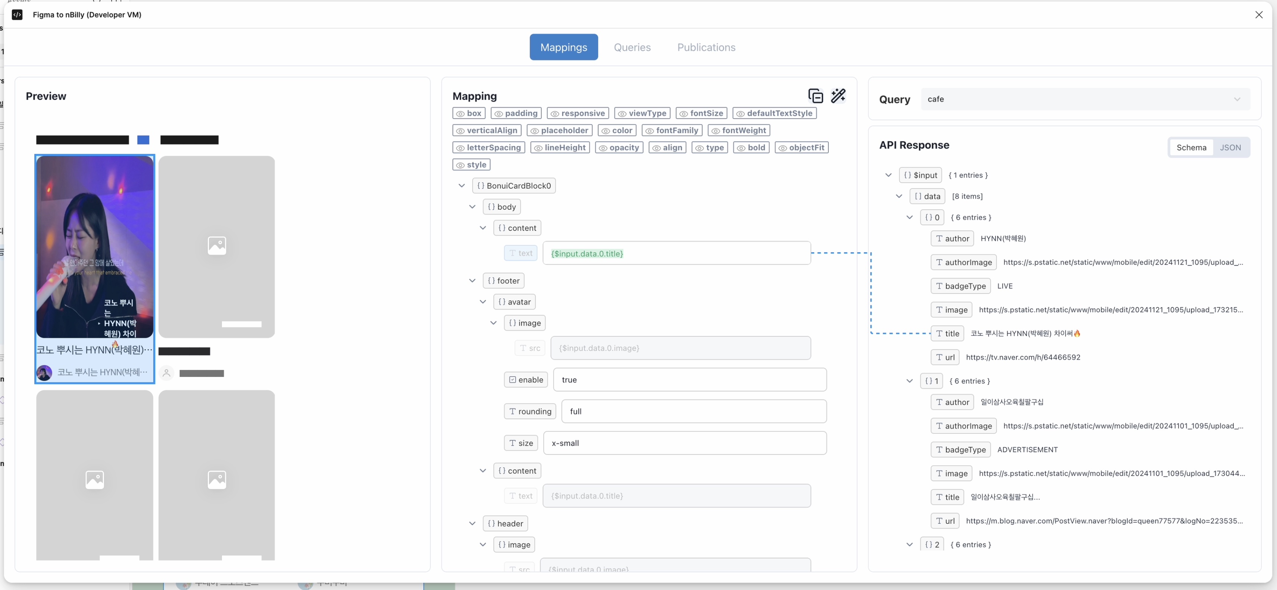
Task: Click the bottom-left card image placeholder icon
Action: pyautogui.click(x=95, y=480)
